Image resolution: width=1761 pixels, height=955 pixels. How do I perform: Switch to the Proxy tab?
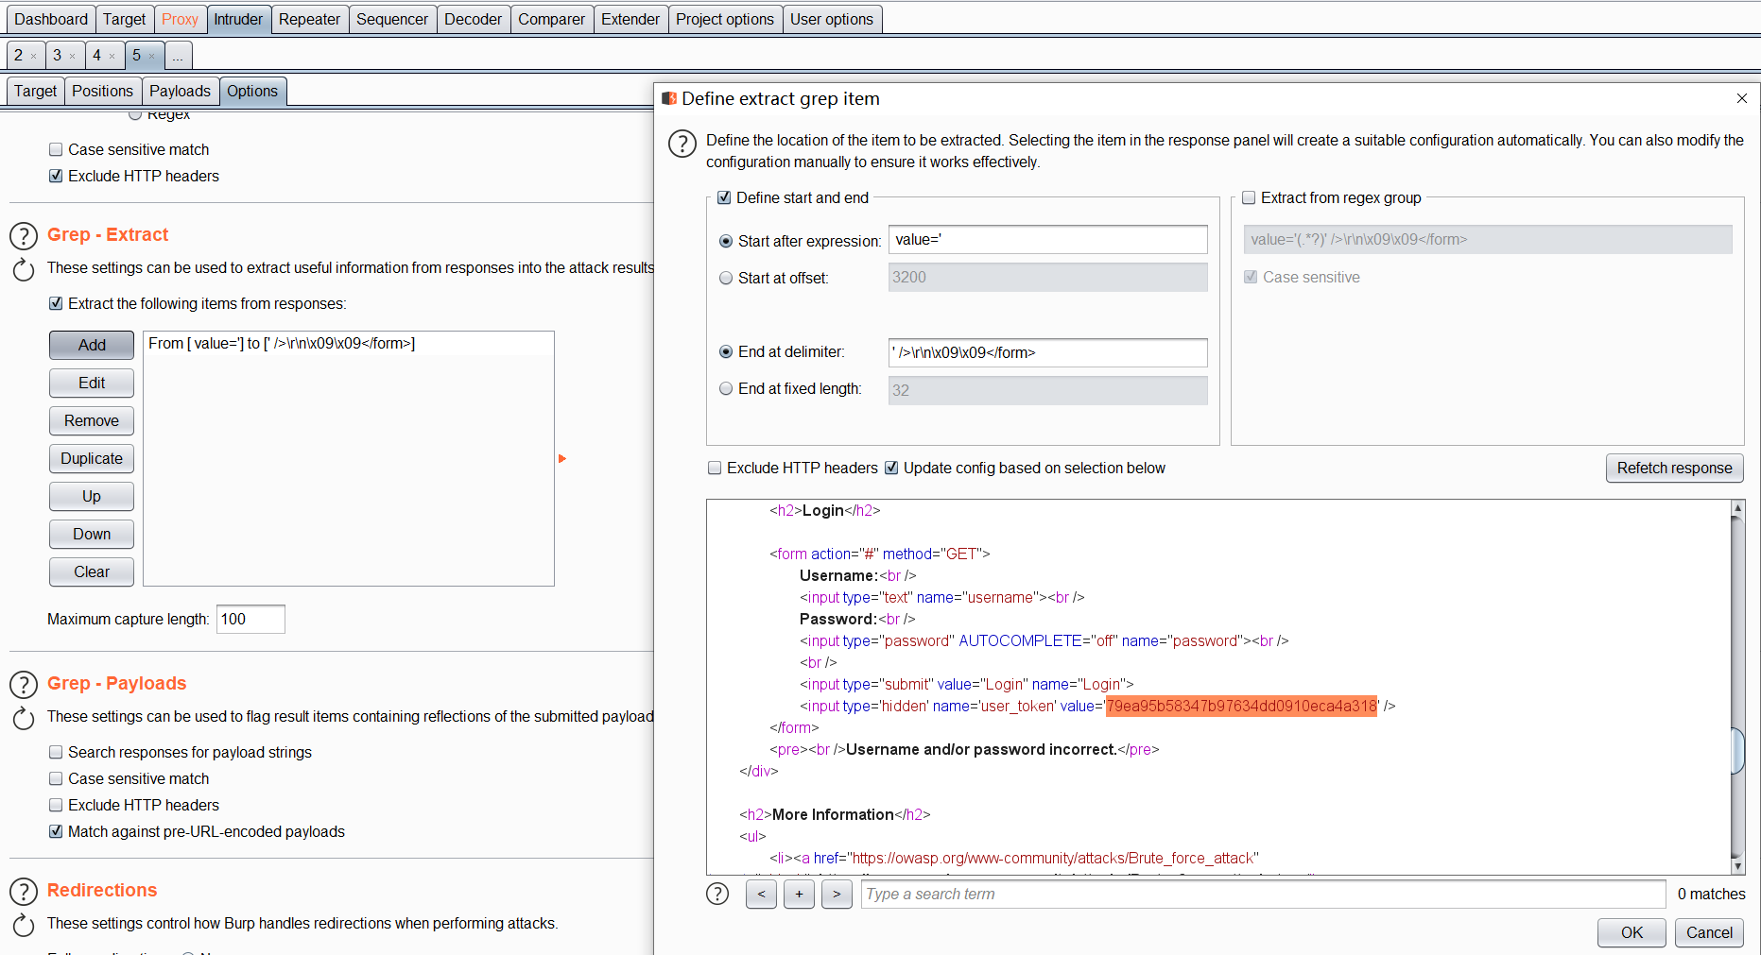tap(180, 19)
